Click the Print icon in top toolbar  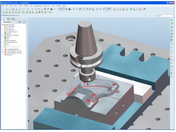click(x=13, y=9)
